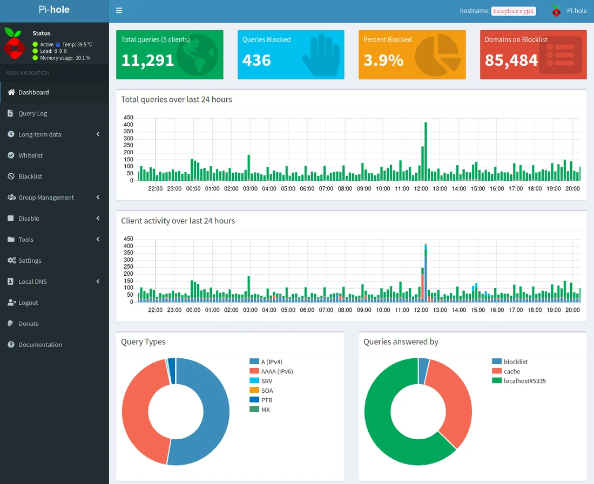Click the globe icon on Total queries card
The image size is (594, 484).
[197, 55]
